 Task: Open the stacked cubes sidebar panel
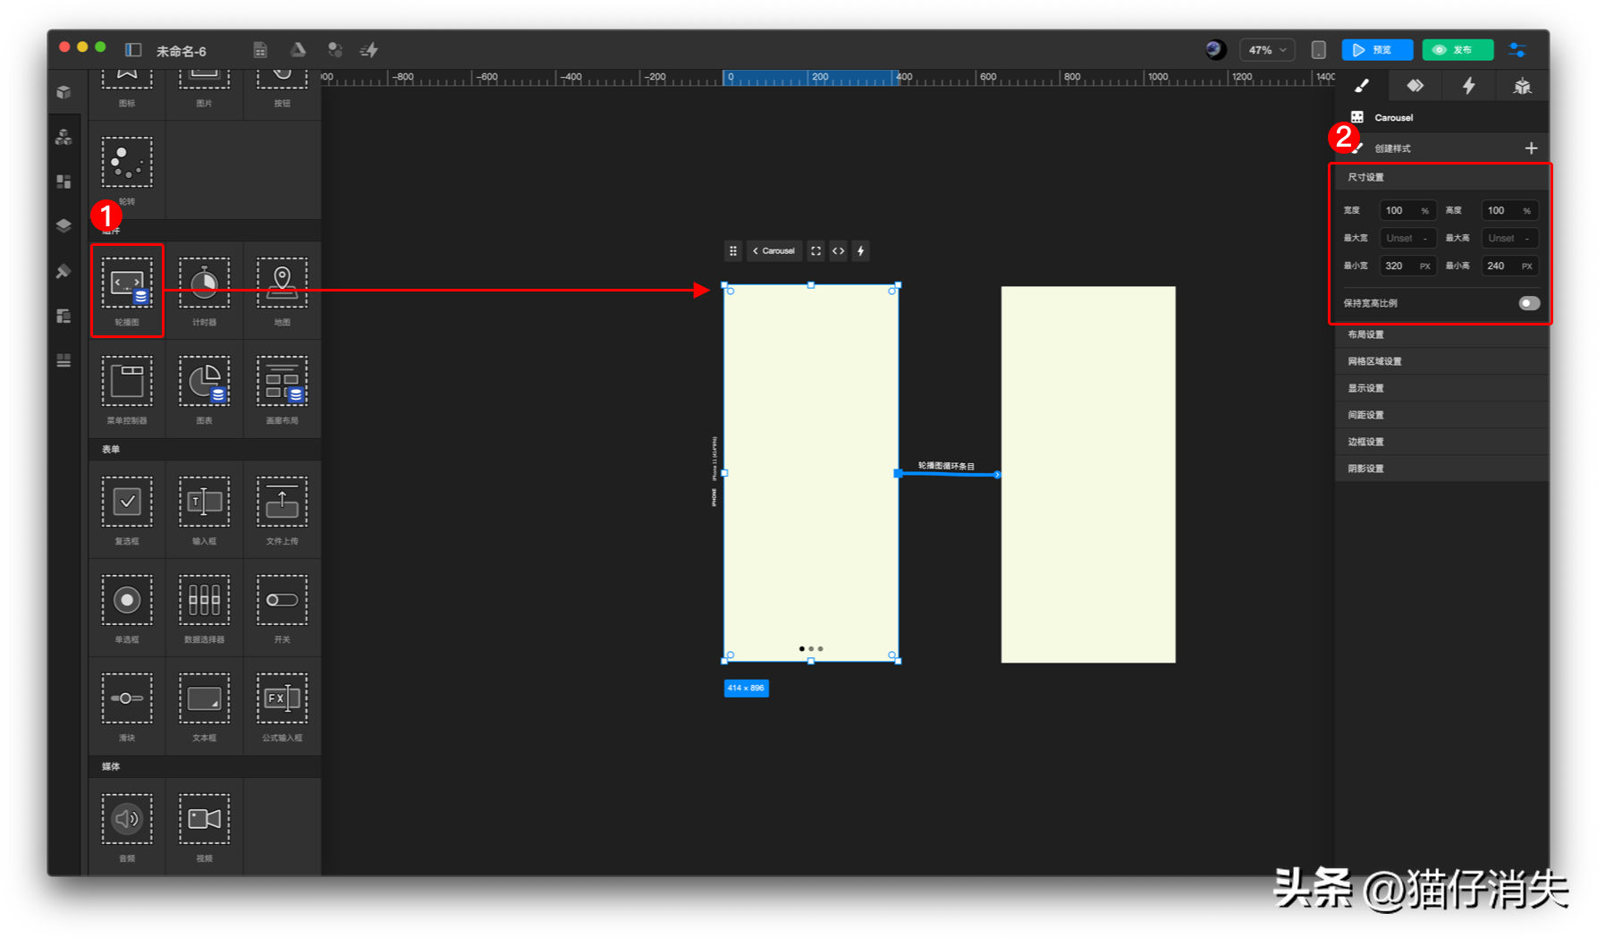click(x=63, y=137)
